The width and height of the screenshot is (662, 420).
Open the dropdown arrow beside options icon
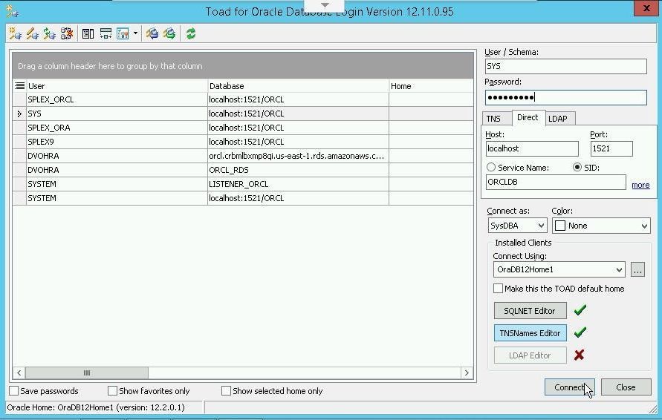135,33
